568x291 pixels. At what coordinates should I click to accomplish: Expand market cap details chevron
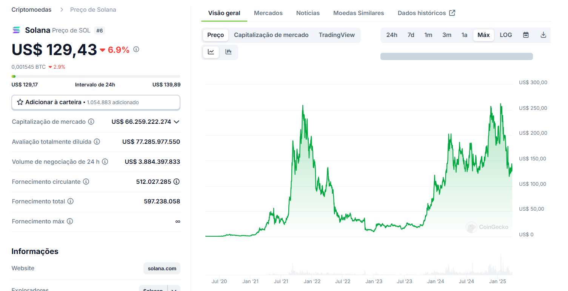(176, 122)
